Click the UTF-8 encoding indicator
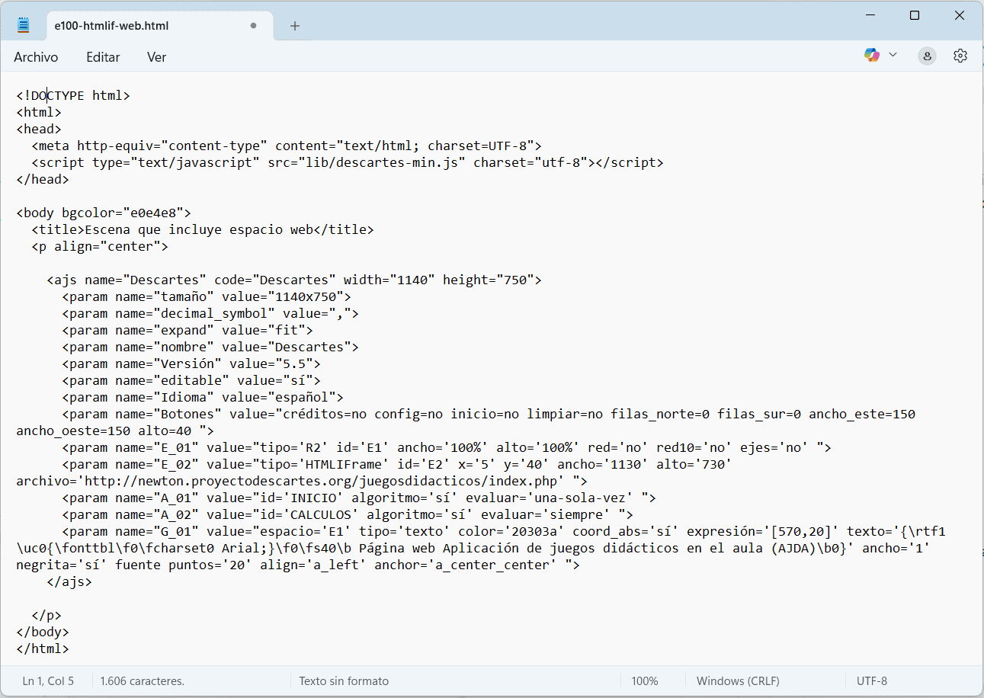This screenshot has width=984, height=698. pos(872,681)
